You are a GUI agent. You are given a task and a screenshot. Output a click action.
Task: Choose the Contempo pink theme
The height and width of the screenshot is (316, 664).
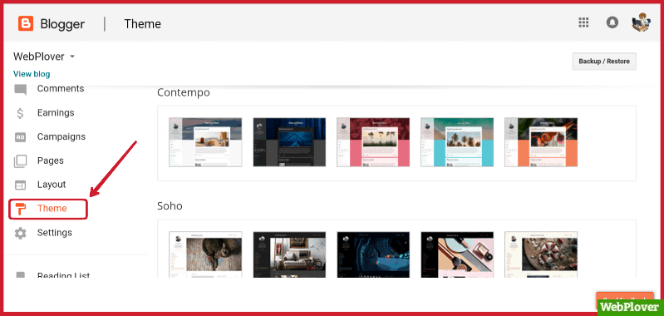click(373, 142)
